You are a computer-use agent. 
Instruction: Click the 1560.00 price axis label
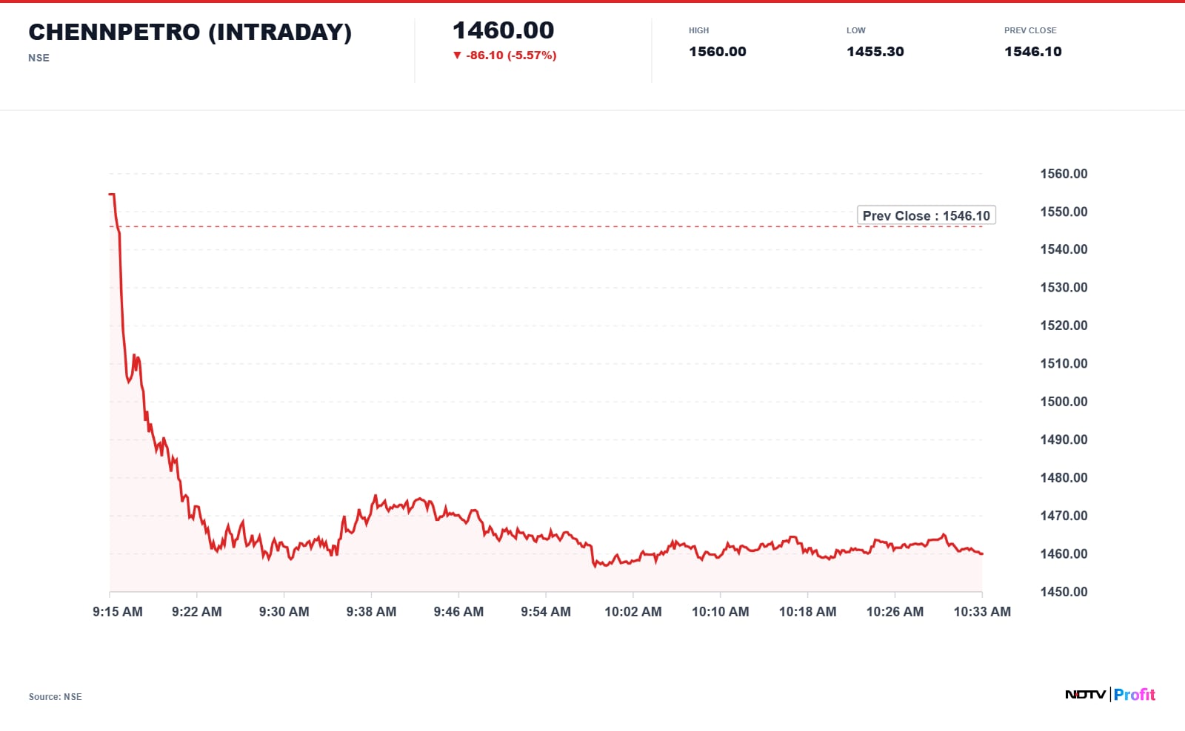click(1064, 174)
